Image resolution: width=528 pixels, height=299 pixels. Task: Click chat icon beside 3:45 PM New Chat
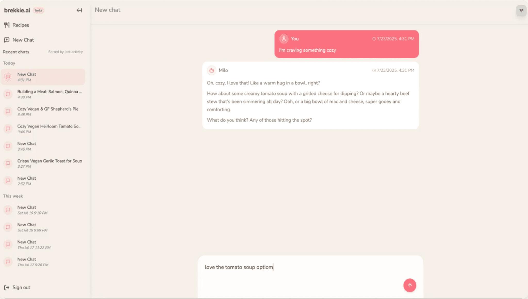[8, 146]
